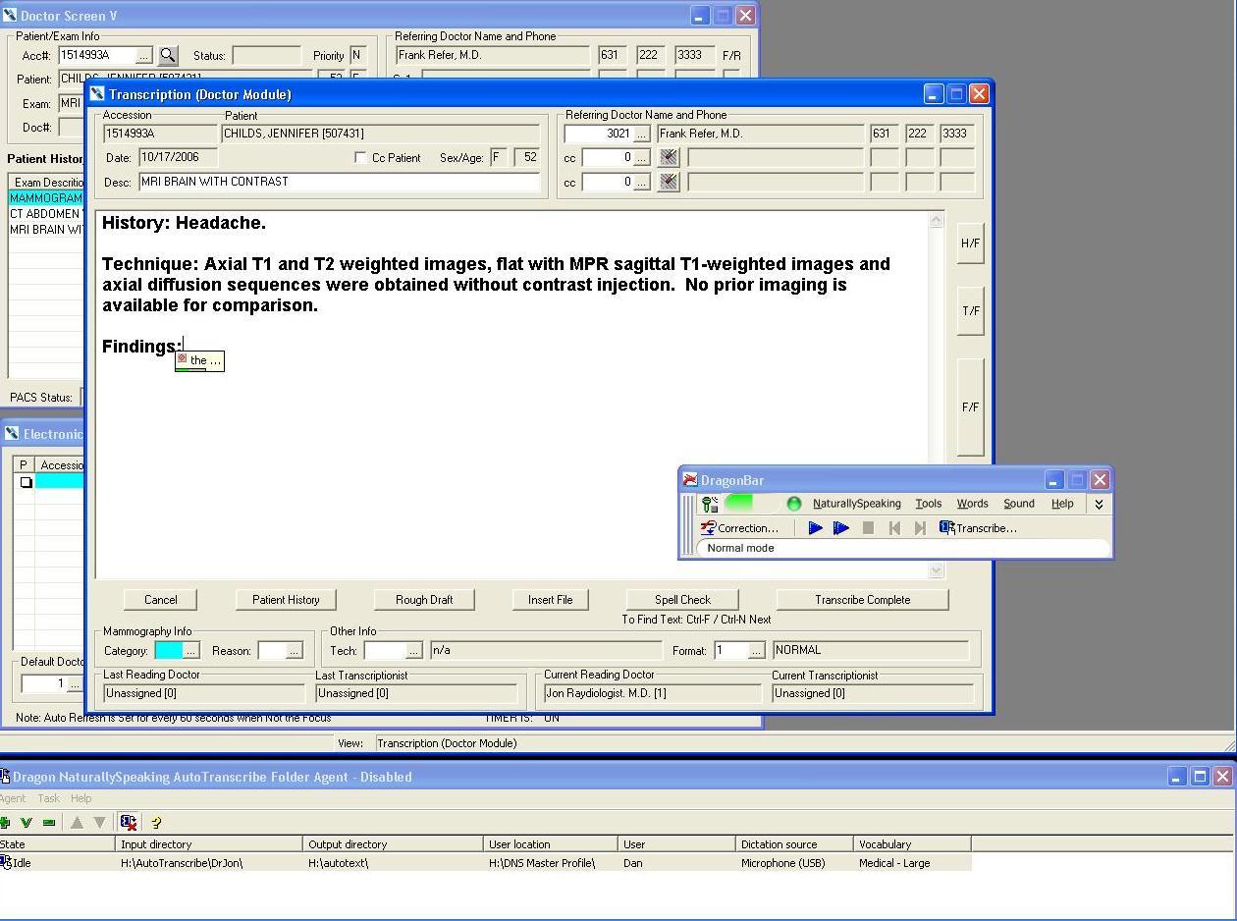
Task: Click the first cc clear icon
Action: pos(669,157)
